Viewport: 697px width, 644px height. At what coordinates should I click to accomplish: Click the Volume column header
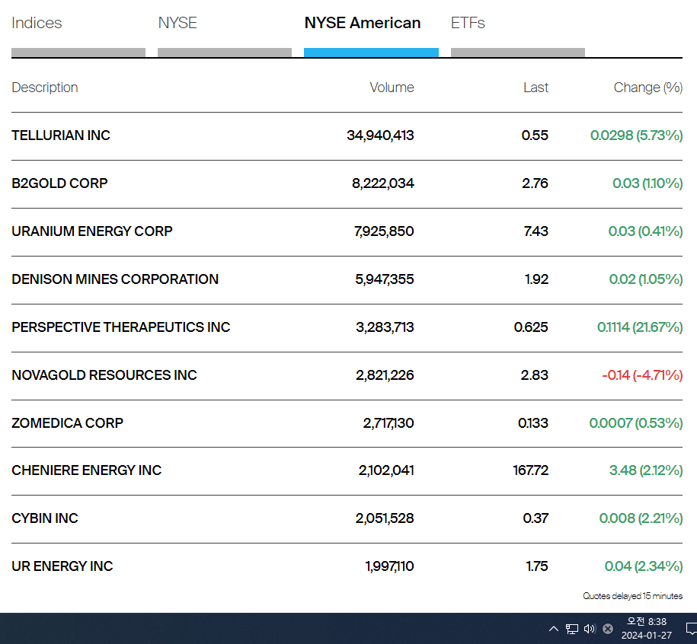point(392,88)
